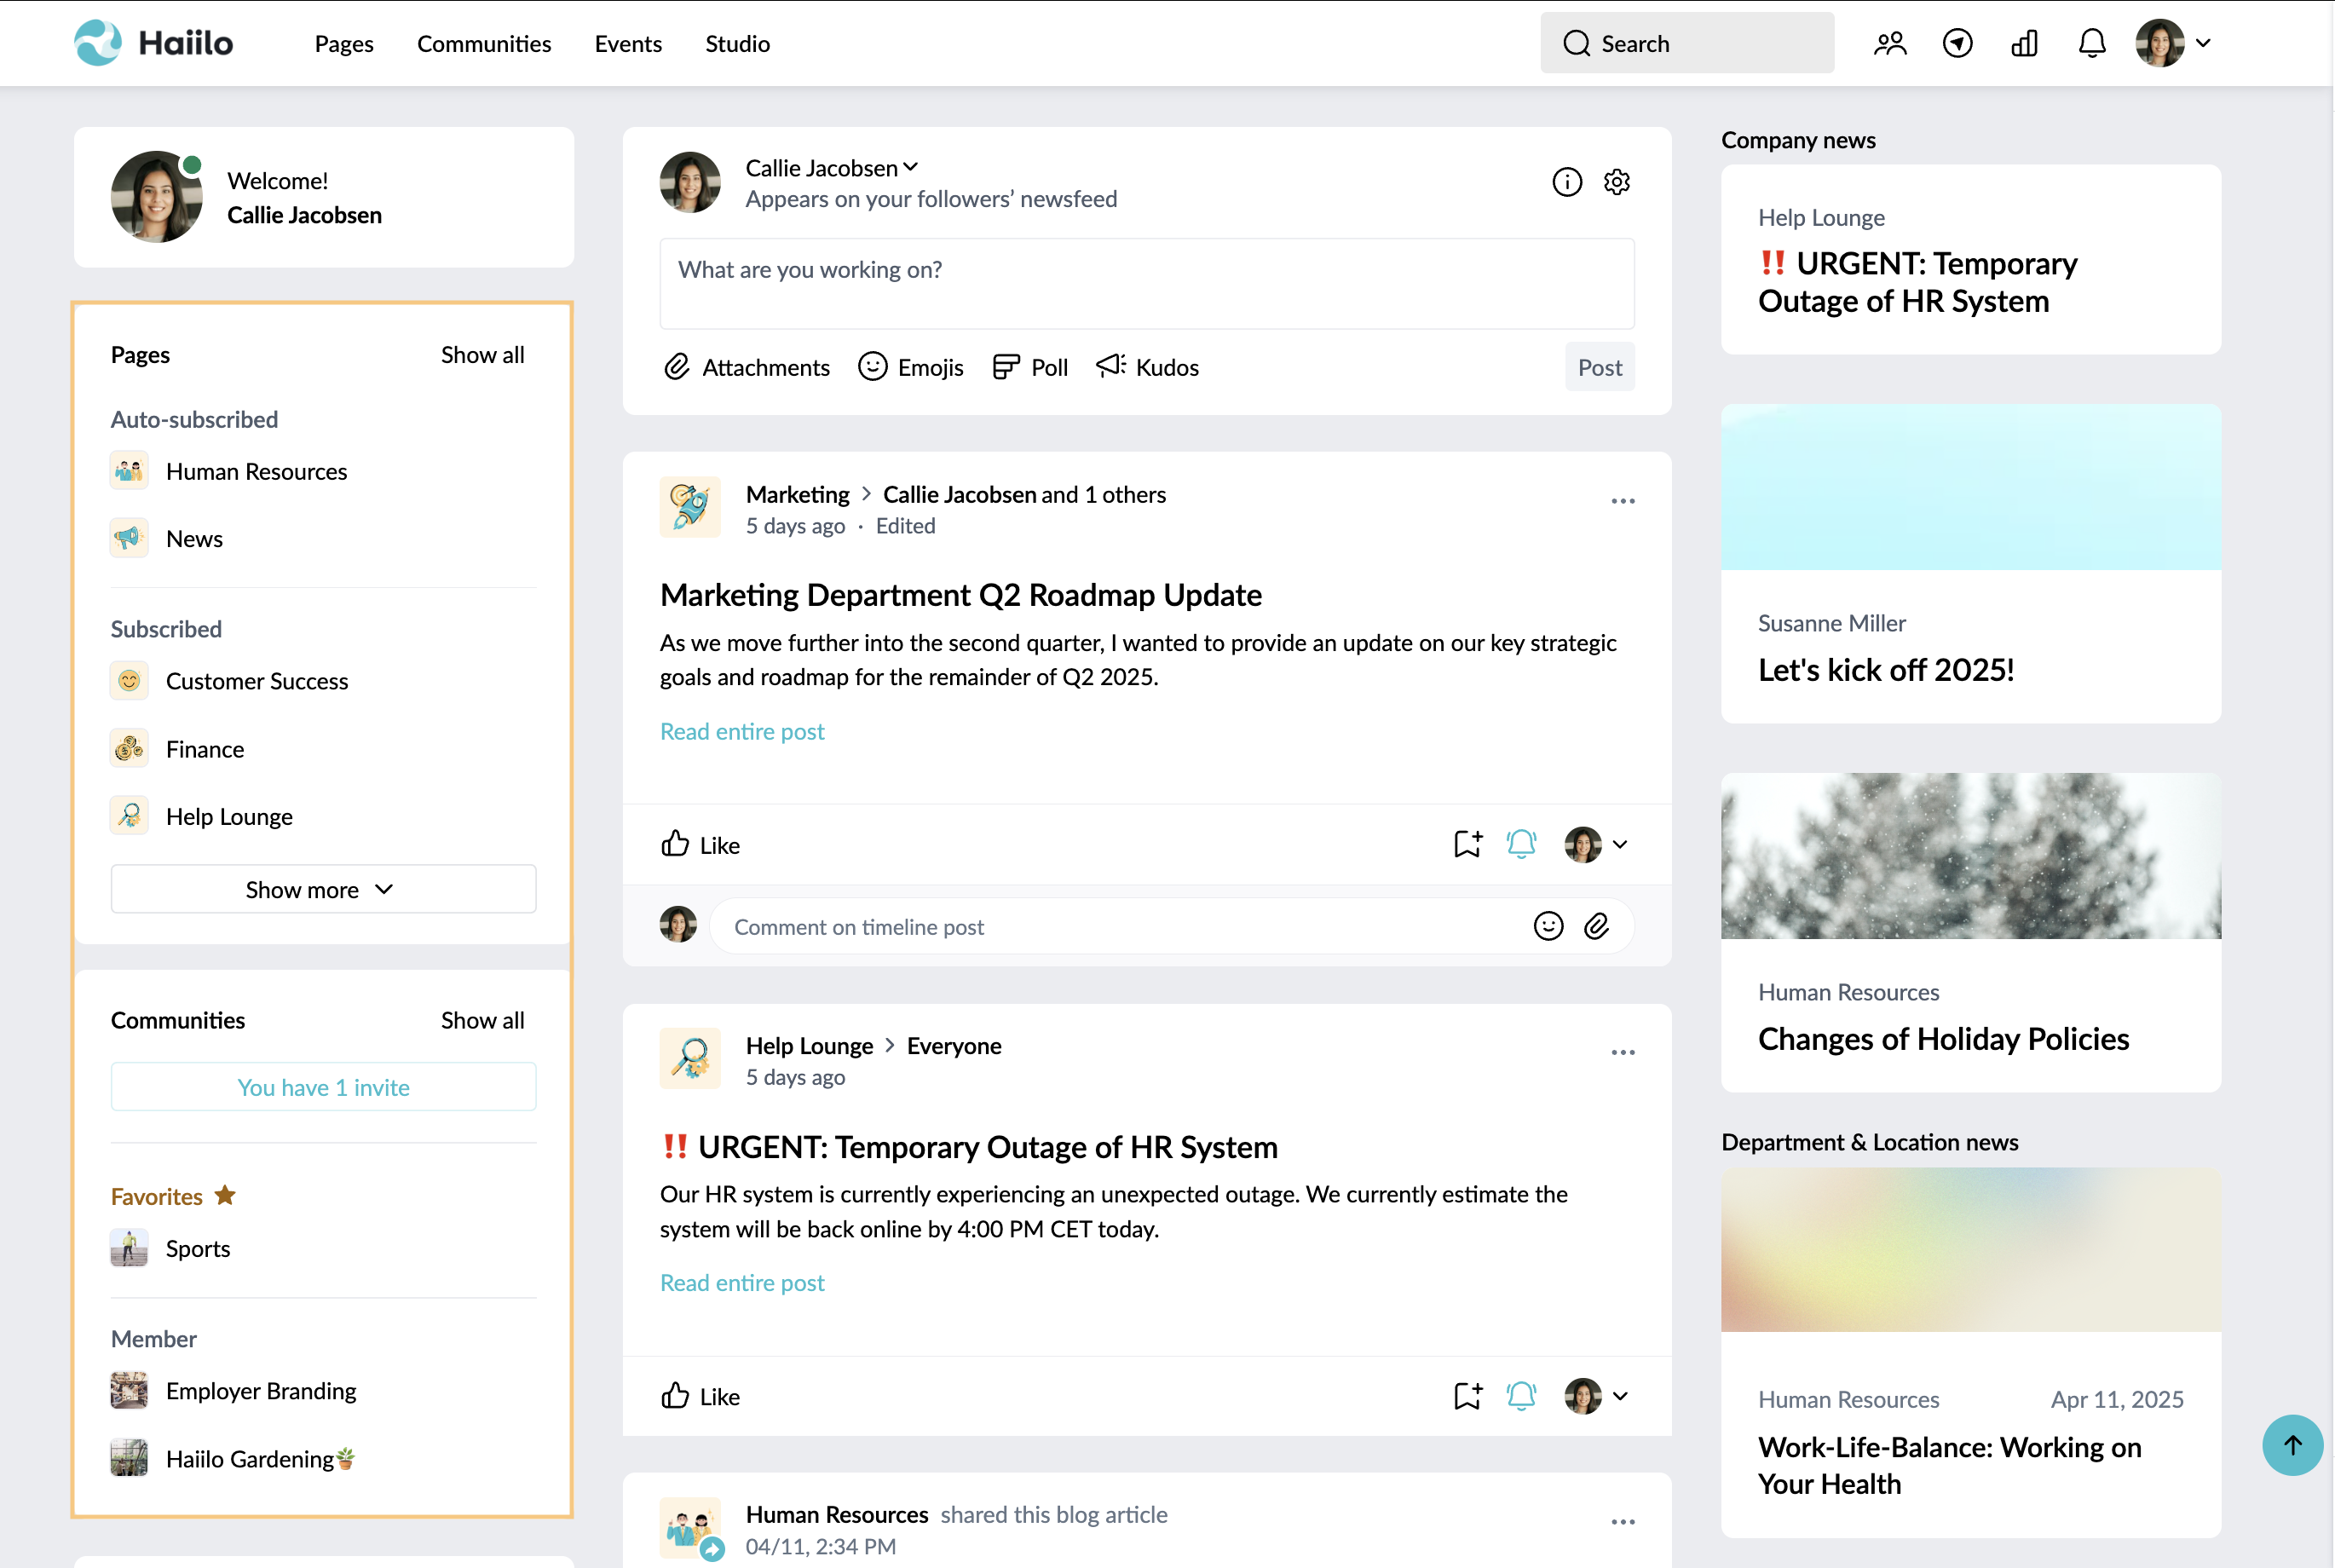Screen dimensions: 2335x1568
Task: Click the scroll-to-top arrow button
Action: tap(2292, 1445)
